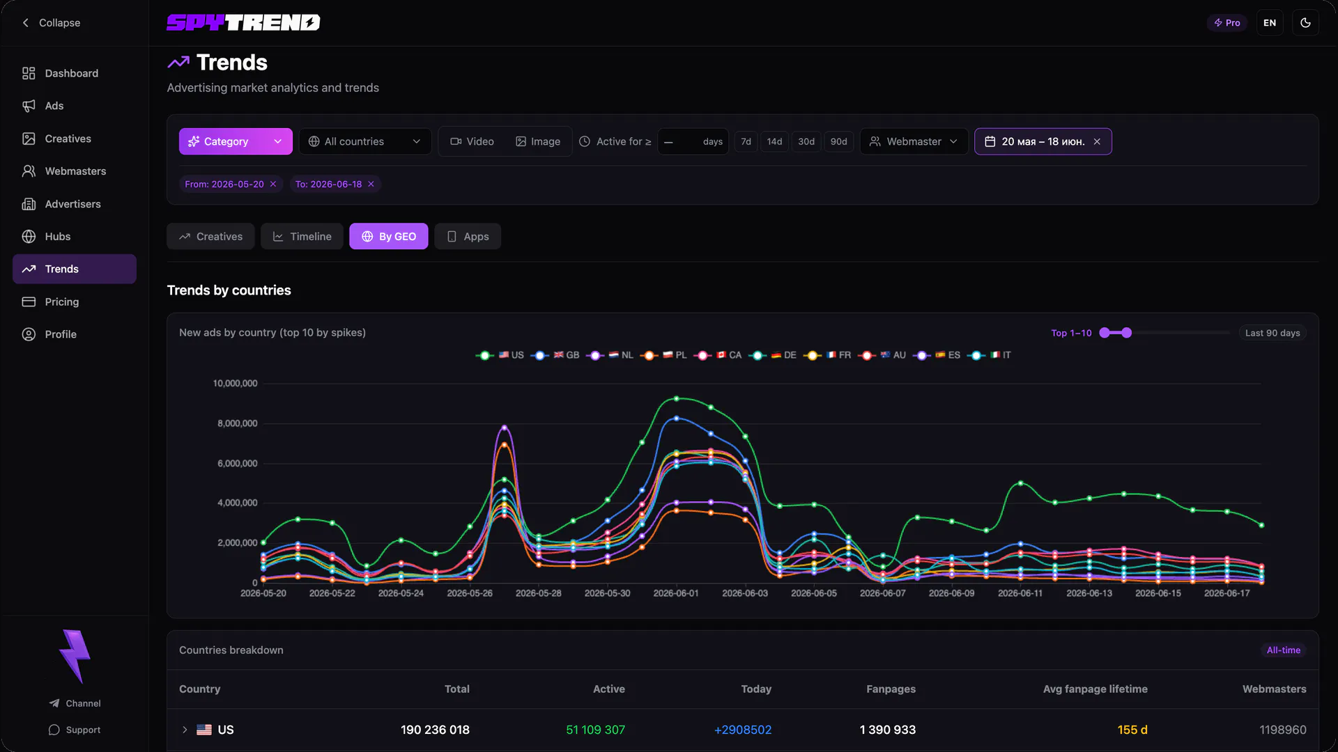Image resolution: width=1338 pixels, height=752 pixels.
Task: Select the 30d active duration preset
Action: [x=806, y=141]
